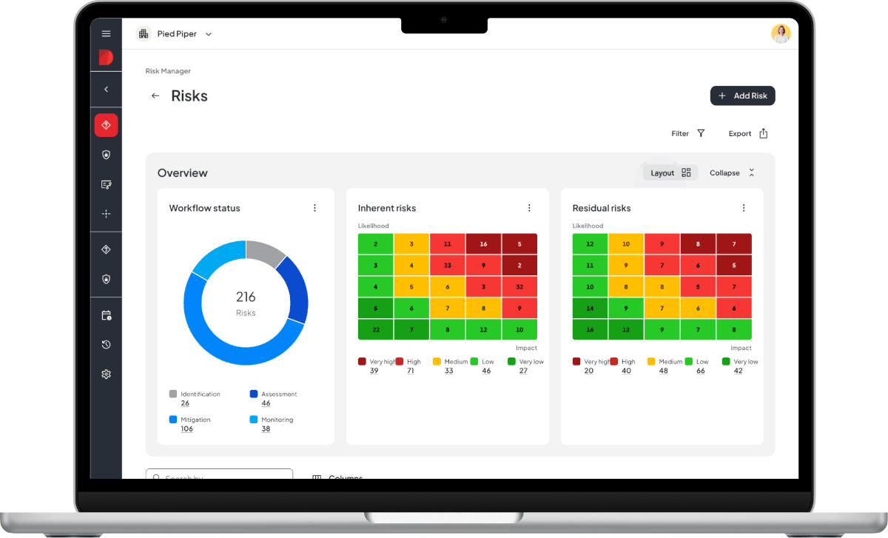Click the dark blue Assessment donut segment

pos(296,290)
